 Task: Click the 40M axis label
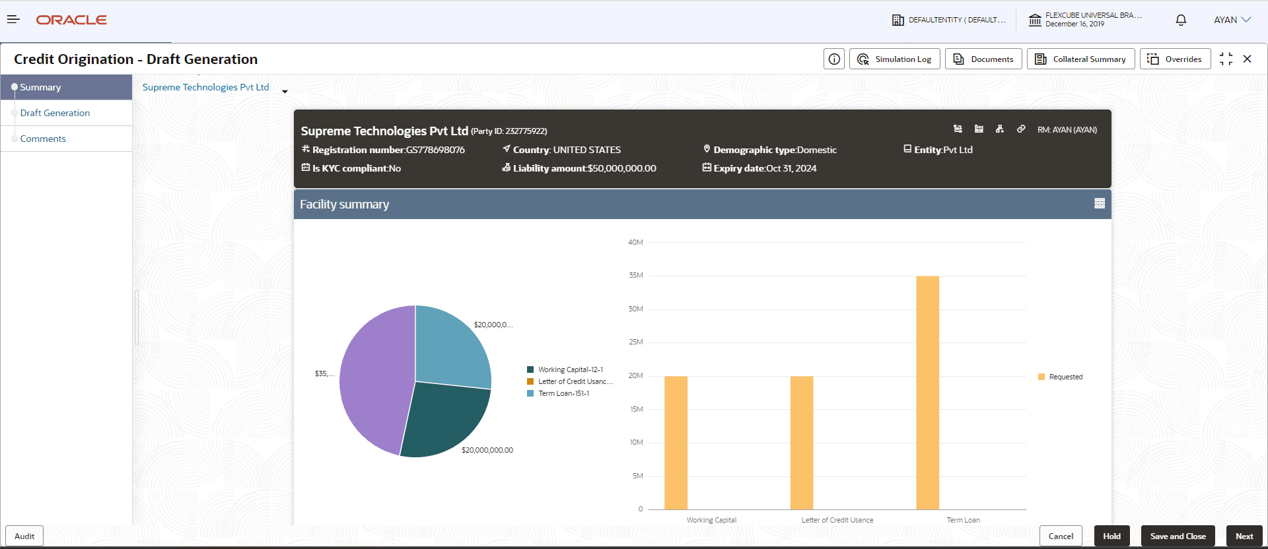[635, 242]
